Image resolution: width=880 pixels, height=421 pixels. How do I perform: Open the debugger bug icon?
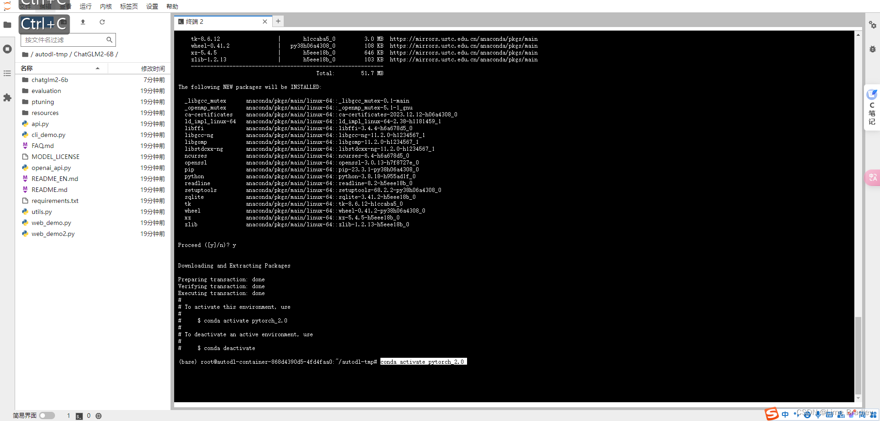[872, 49]
